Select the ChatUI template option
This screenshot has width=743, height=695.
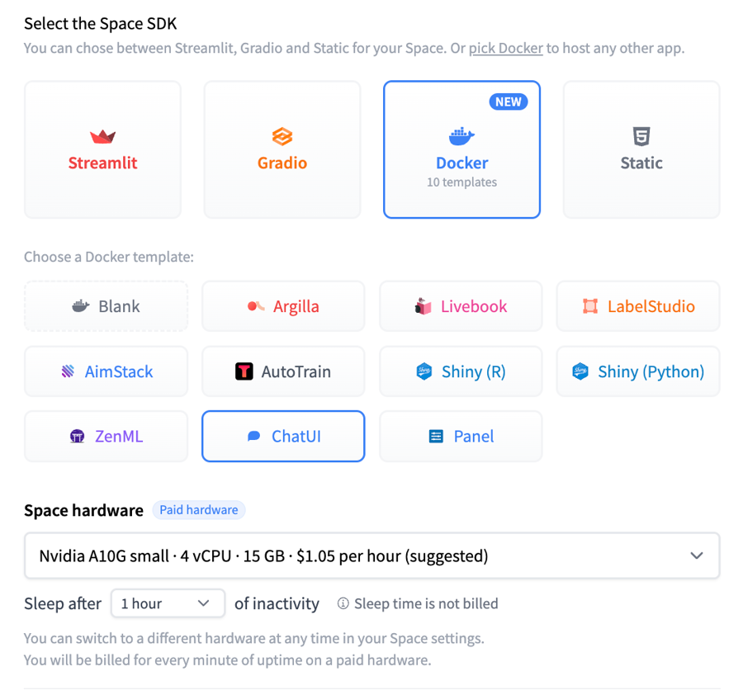click(x=283, y=437)
